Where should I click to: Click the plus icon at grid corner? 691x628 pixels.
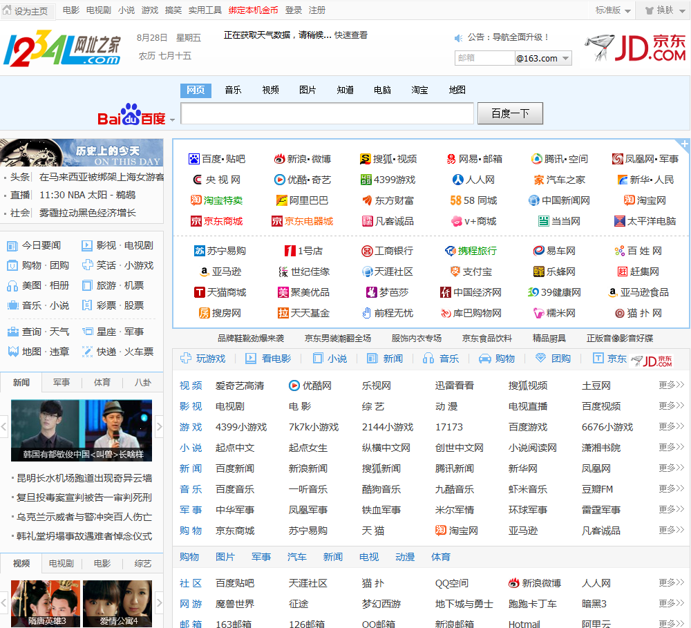coord(684,144)
